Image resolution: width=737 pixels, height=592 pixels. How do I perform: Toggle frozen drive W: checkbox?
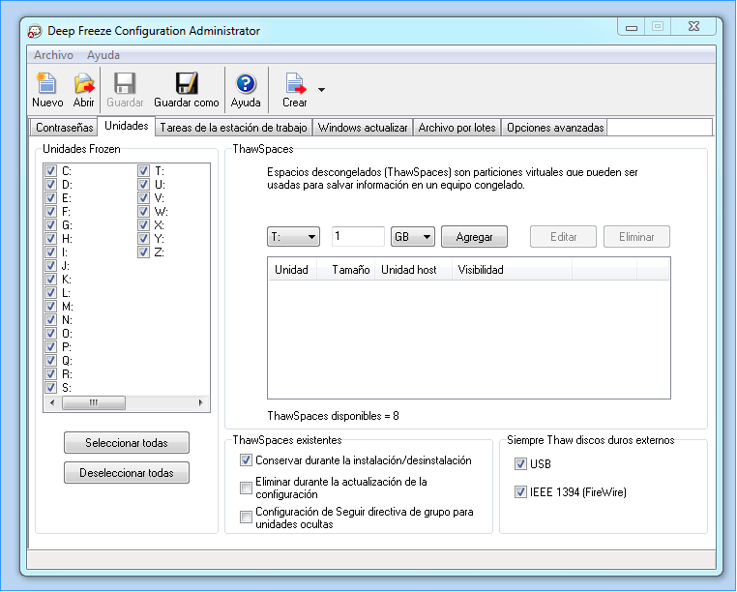143,212
